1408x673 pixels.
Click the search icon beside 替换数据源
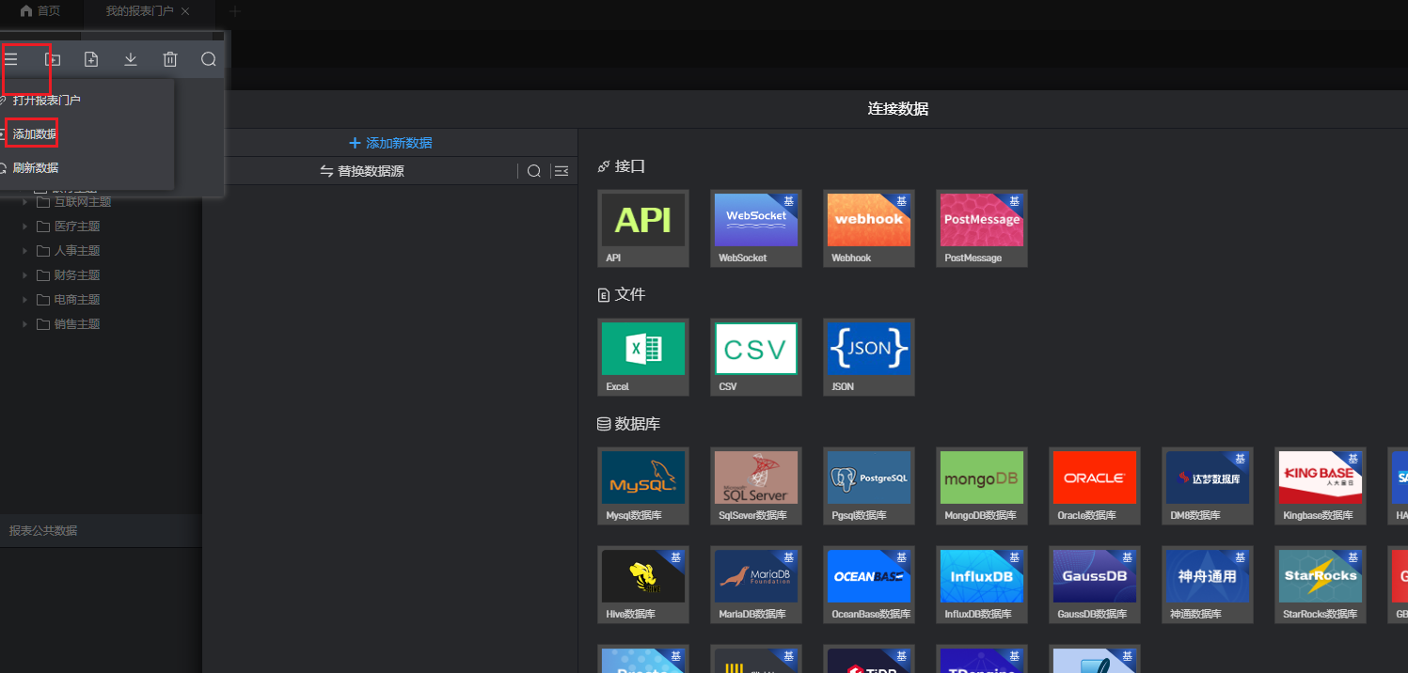533,171
